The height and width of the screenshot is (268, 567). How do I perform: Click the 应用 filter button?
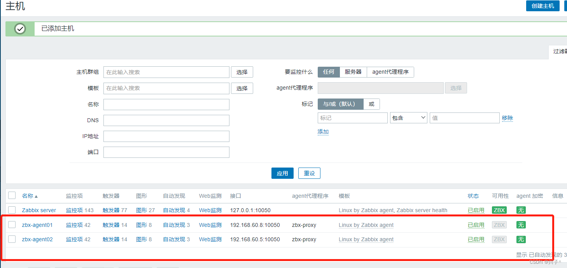pyautogui.click(x=282, y=173)
